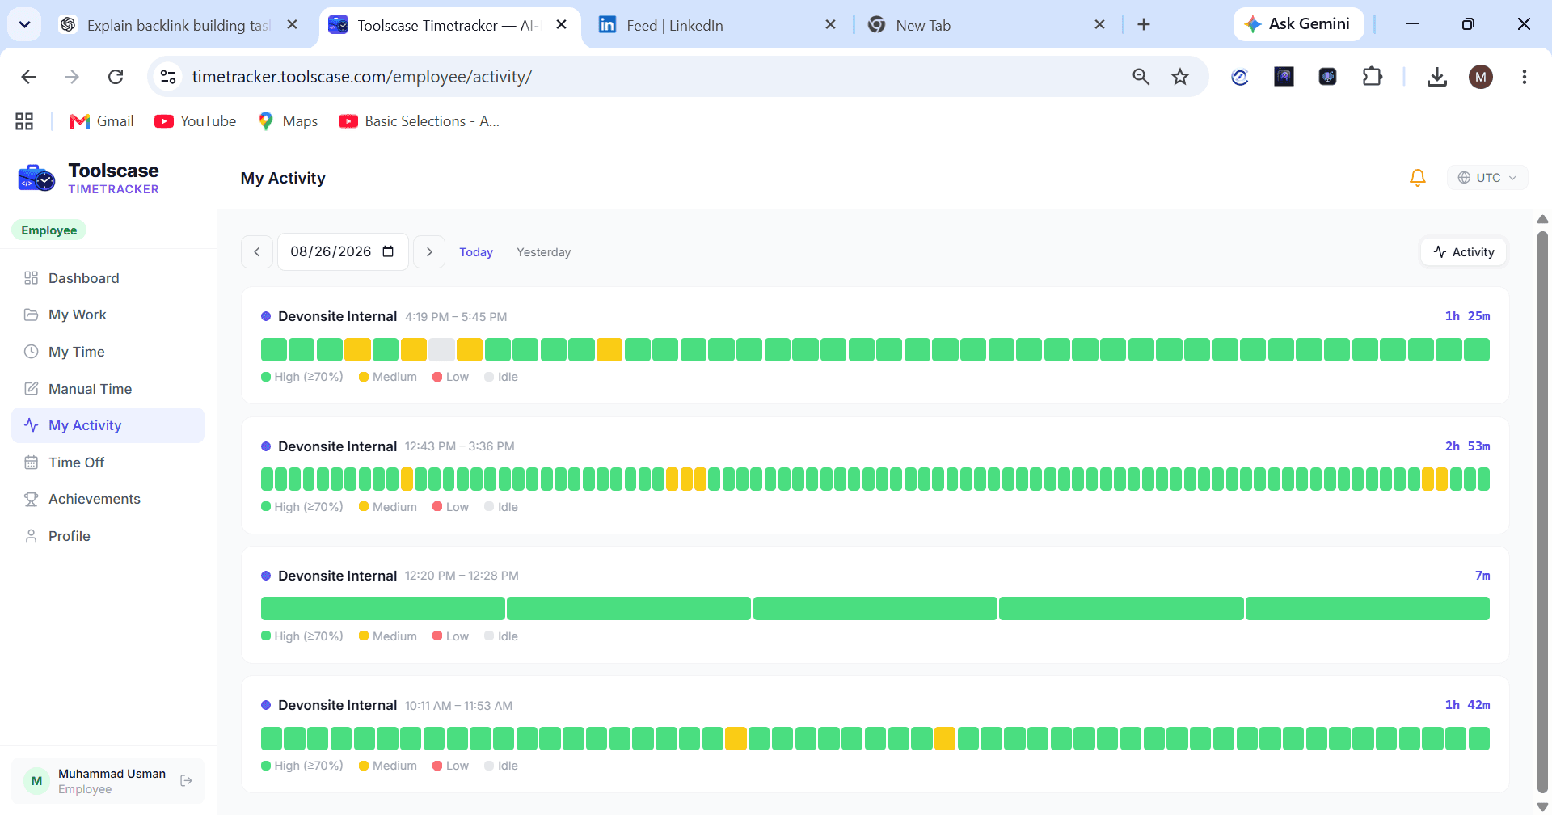Open a new tab with the plus button
Image resolution: width=1552 pixels, height=815 pixels.
(1143, 25)
